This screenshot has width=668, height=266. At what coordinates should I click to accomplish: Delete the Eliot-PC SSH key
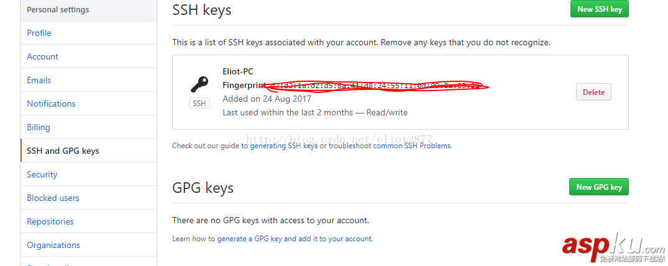click(593, 92)
